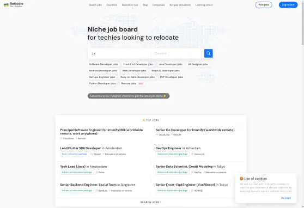Click Subscribe to Telegram channel banner
The height and width of the screenshot is (208, 304).
coord(129,96)
